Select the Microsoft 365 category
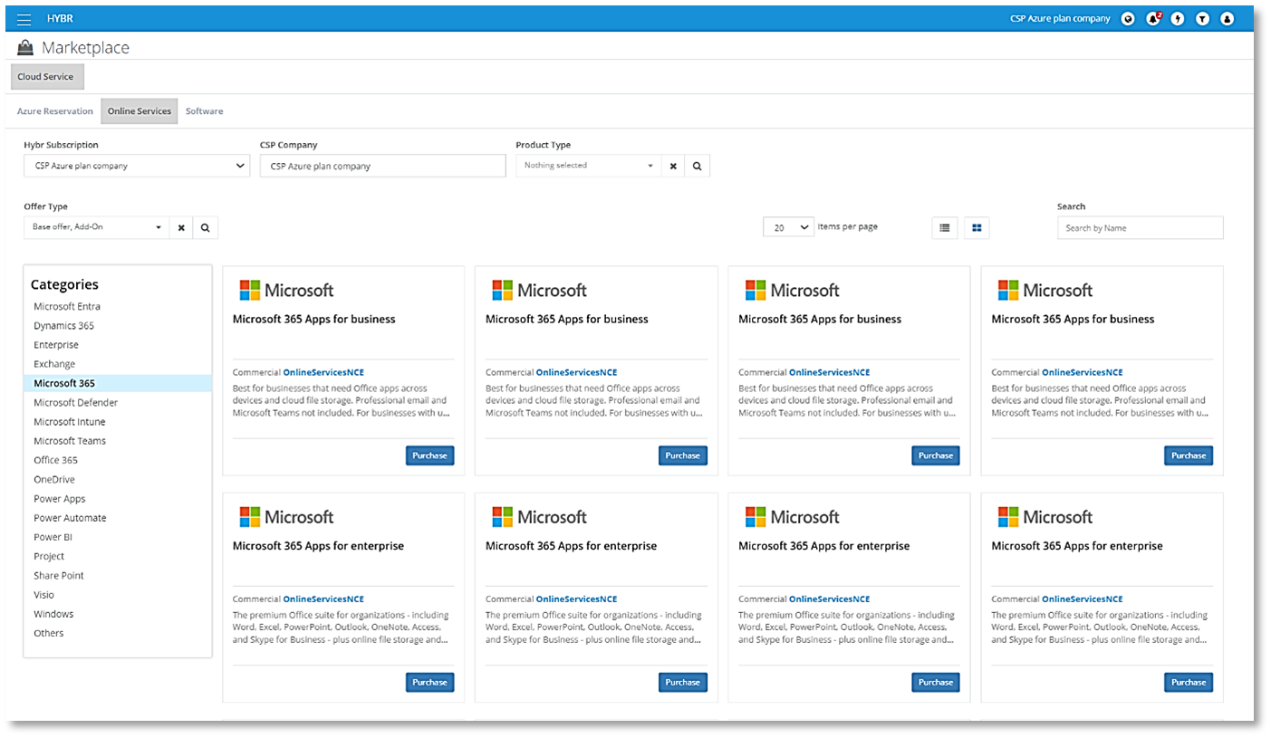The image size is (1271, 738). coord(118,384)
